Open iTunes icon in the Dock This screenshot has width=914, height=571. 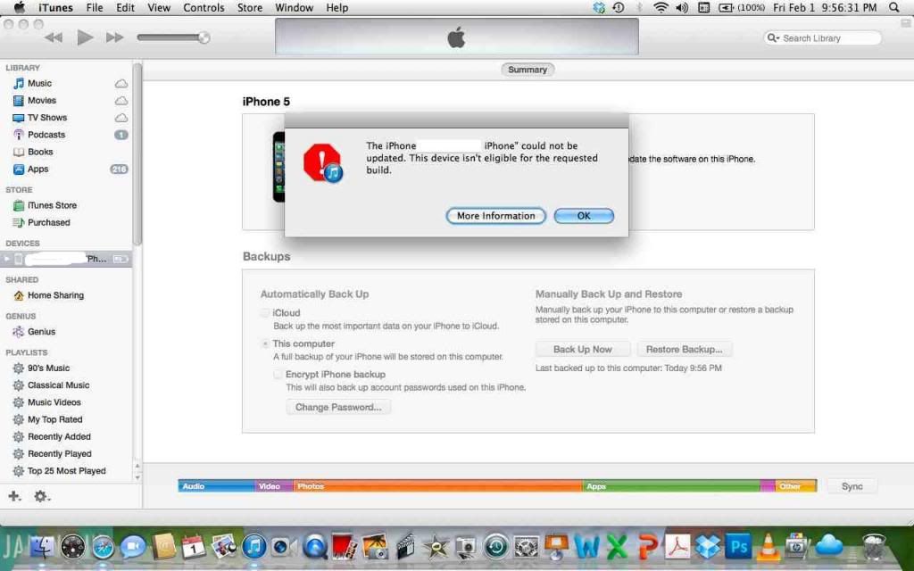[x=254, y=547]
